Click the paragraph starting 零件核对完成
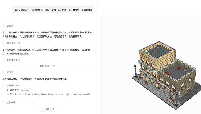Screen dimensions: 201x114 [46, 51]
